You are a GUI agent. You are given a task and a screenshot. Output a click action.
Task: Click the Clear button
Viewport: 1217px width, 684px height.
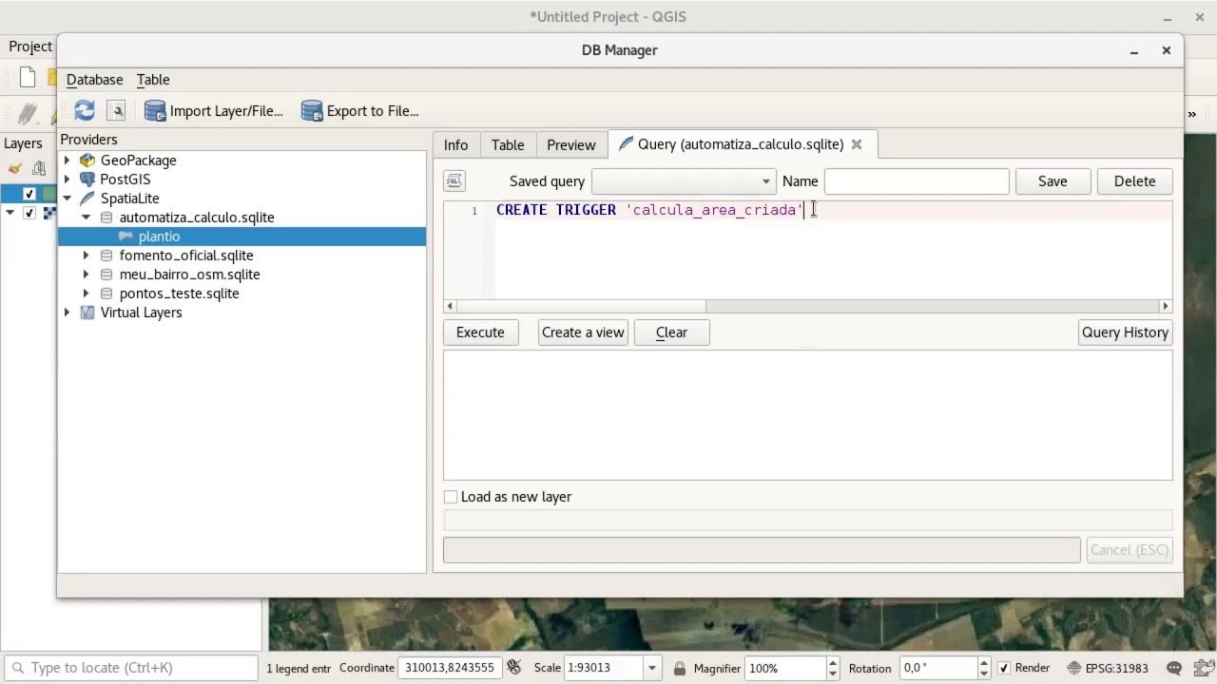pyautogui.click(x=671, y=332)
